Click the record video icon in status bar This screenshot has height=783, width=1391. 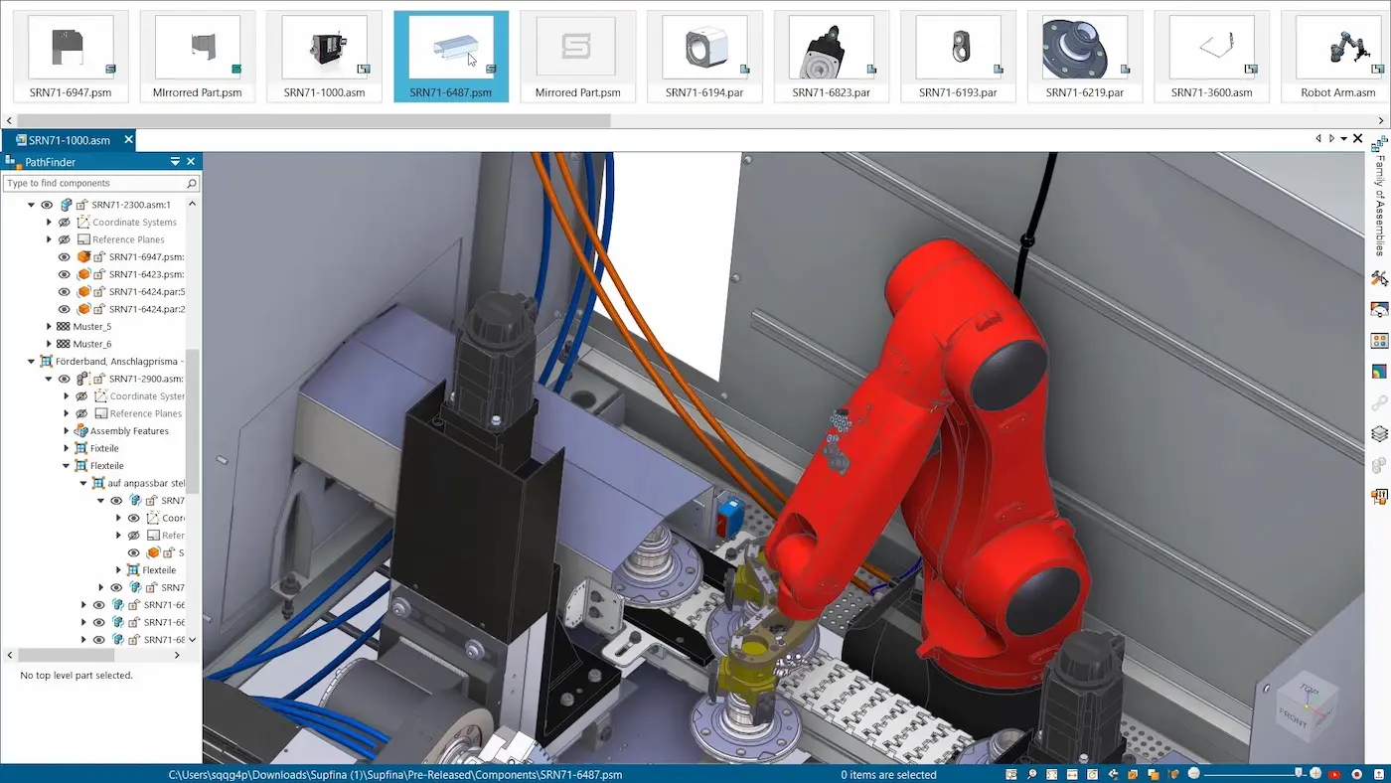(x=1357, y=774)
